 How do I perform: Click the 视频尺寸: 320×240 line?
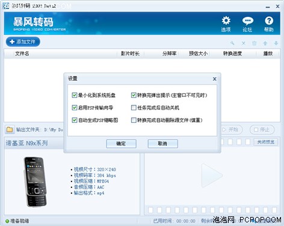tap(94, 169)
